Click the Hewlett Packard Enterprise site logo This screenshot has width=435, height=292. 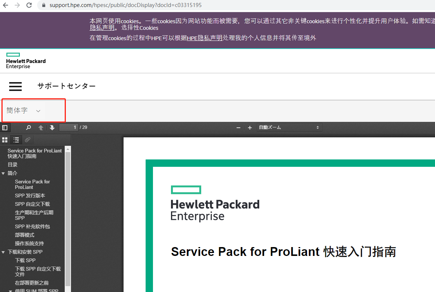pos(26,60)
